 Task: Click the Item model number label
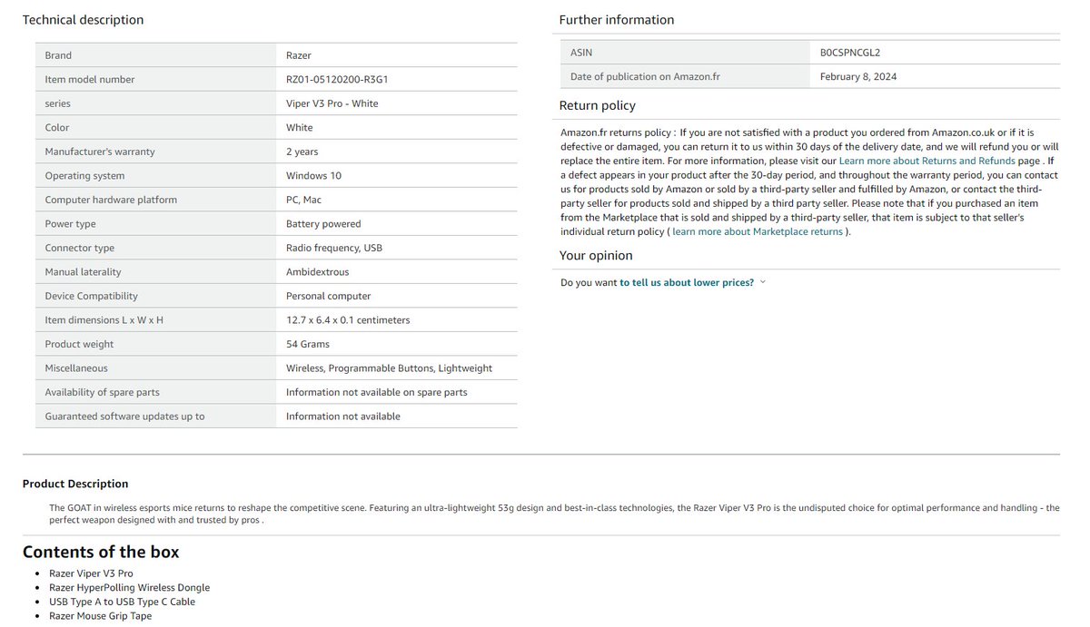click(x=90, y=79)
